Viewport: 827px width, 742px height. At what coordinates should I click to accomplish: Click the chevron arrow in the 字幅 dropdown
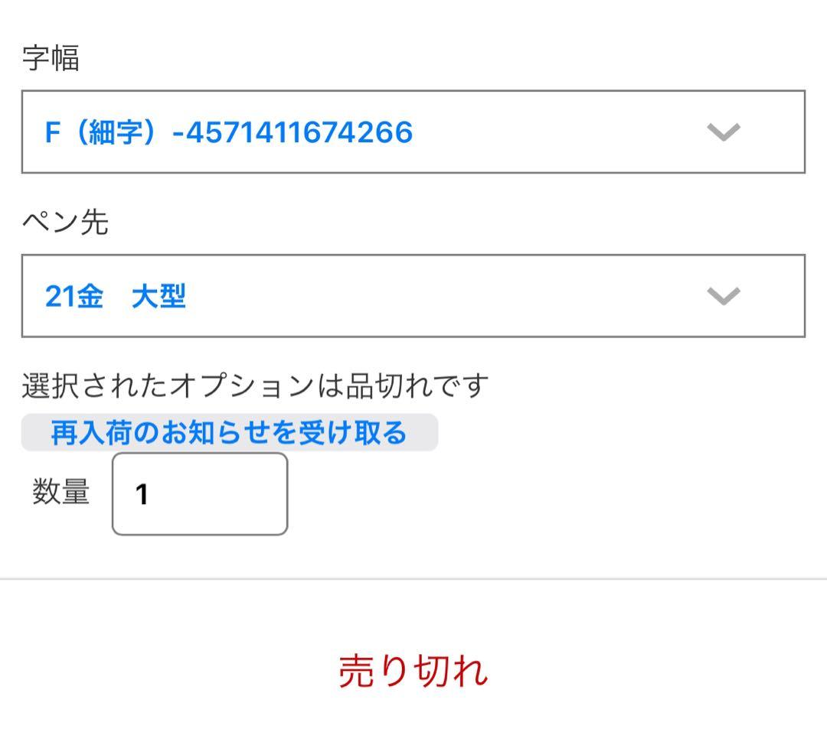pyautogui.click(x=723, y=132)
